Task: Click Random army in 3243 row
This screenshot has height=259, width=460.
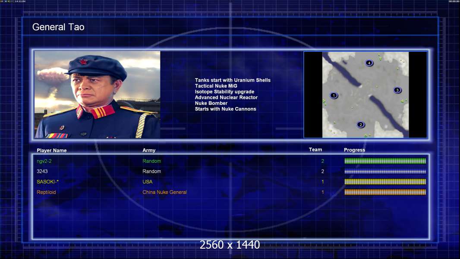Action: [x=151, y=171]
